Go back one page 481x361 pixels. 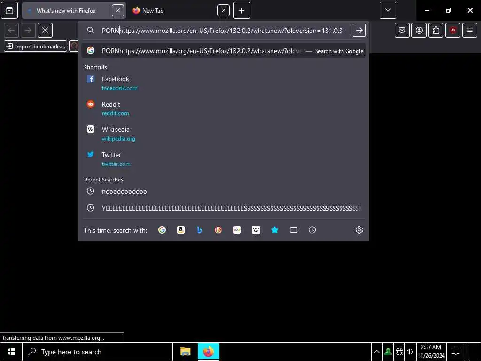pos(11,30)
